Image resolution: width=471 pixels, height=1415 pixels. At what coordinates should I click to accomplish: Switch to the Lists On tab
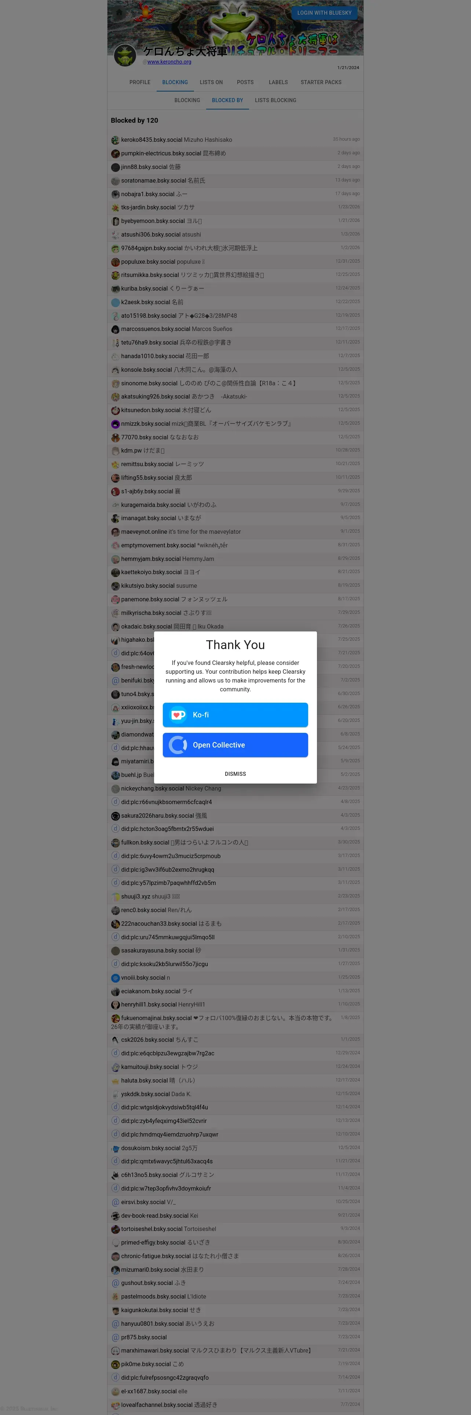tap(211, 82)
